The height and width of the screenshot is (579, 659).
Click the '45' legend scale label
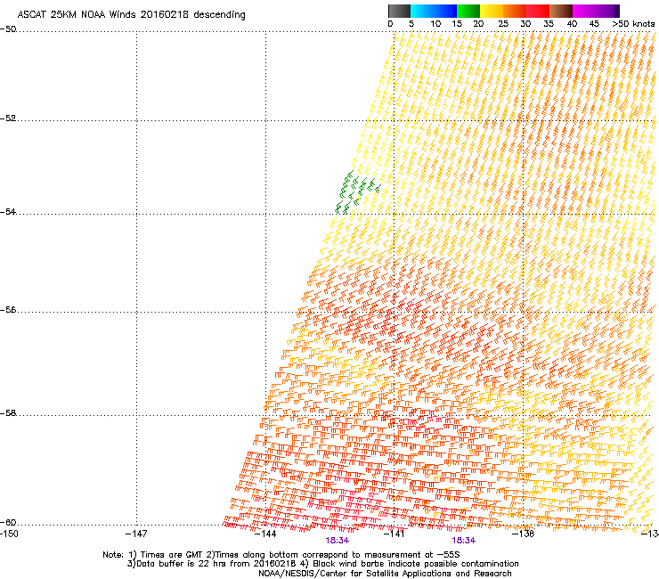coord(594,24)
